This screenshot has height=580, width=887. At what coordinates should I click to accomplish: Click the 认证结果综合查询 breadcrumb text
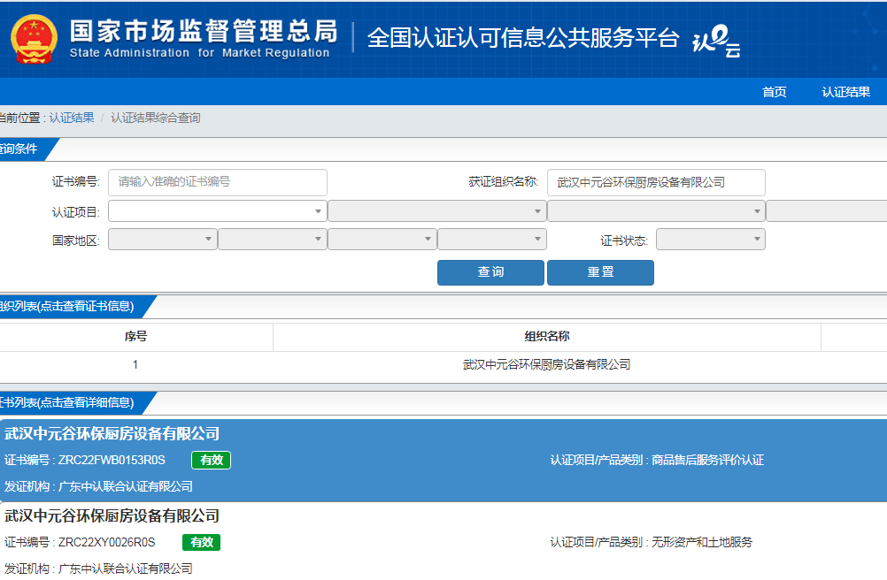point(156,118)
